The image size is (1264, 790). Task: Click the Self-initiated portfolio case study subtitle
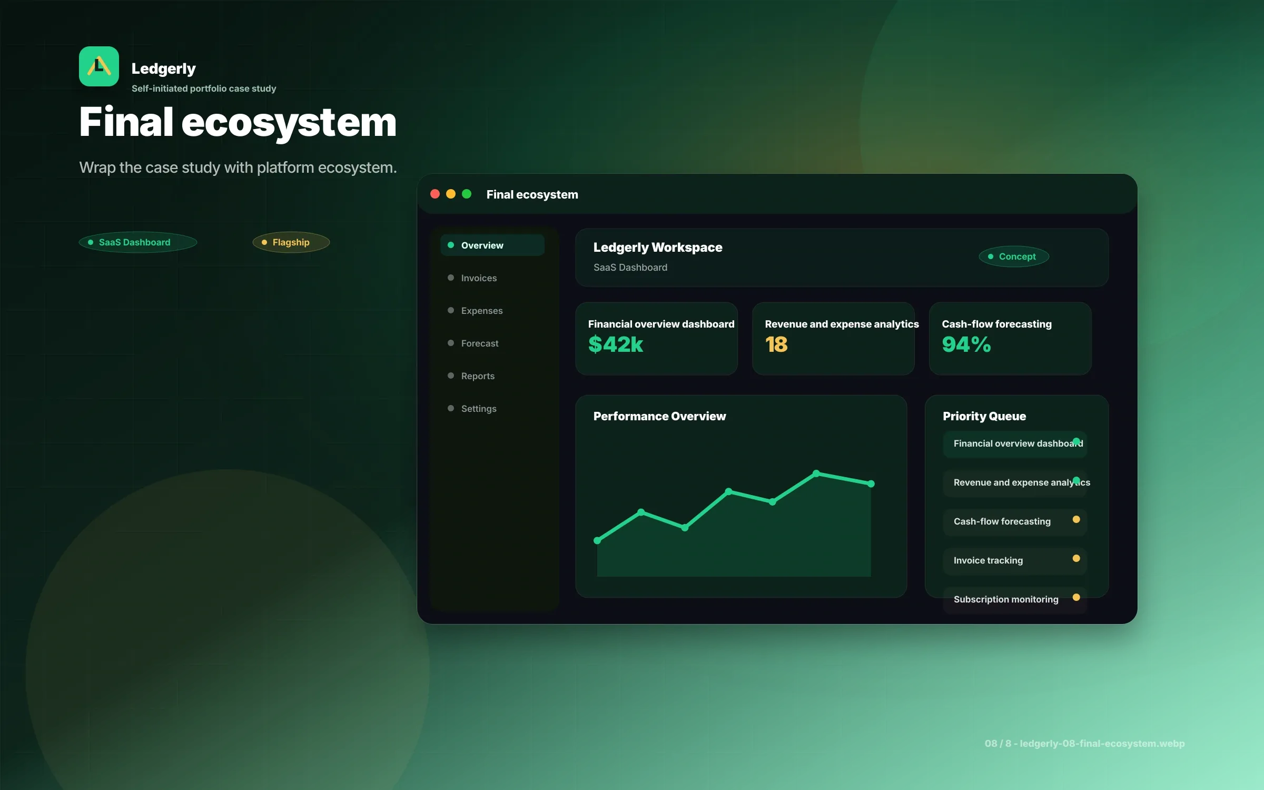pyautogui.click(x=204, y=88)
